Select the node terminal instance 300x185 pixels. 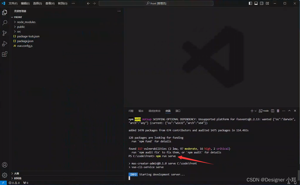click(x=264, y=111)
